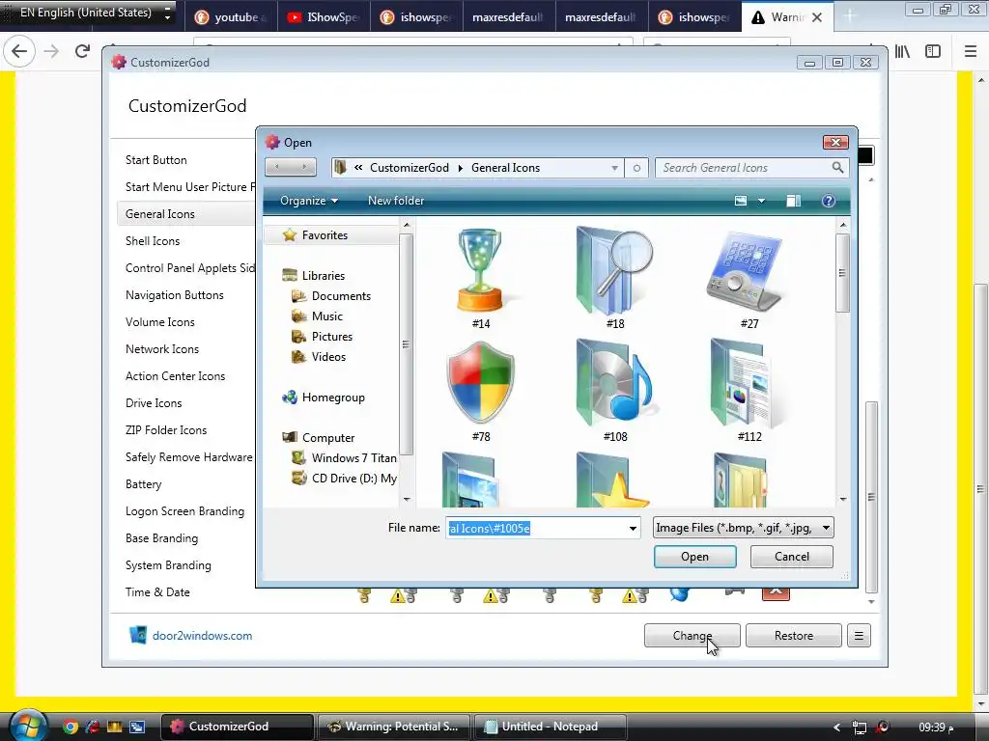Select the star favorites folder thumbnail
This screenshot has height=741, width=989.
613,480
